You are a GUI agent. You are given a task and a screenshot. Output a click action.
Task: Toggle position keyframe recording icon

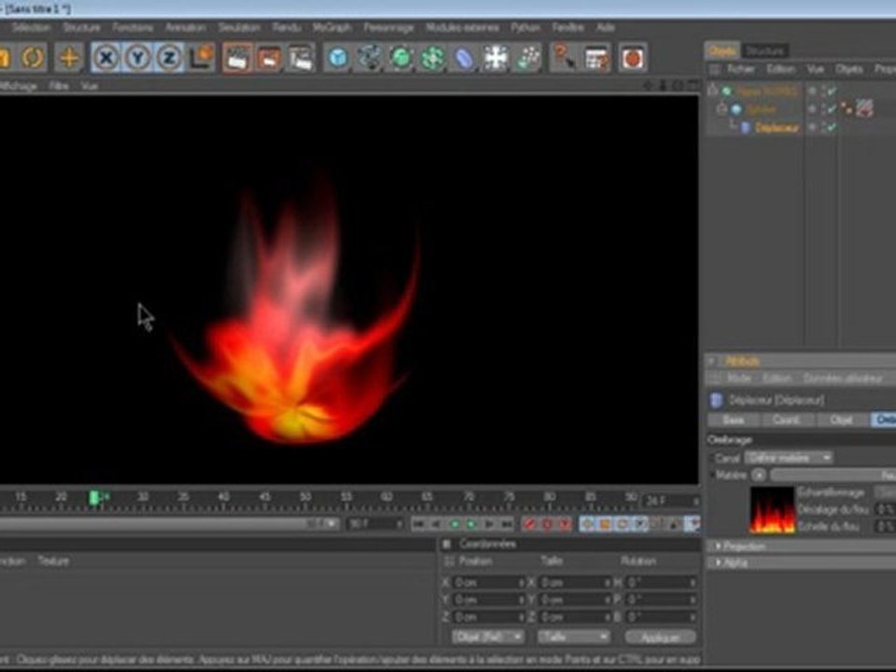[x=587, y=524]
